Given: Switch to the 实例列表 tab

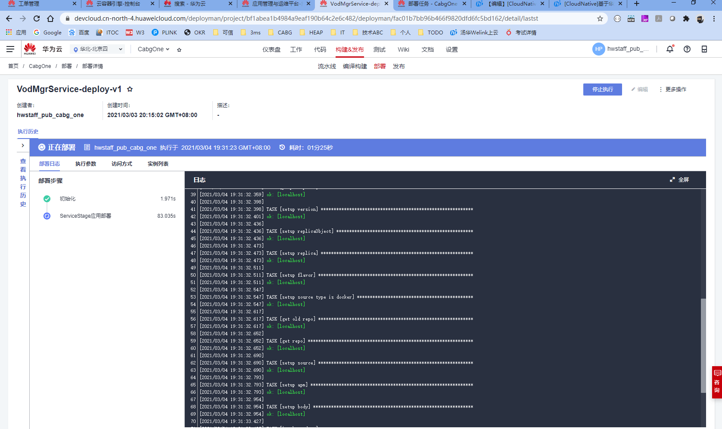Looking at the screenshot, I should pyautogui.click(x=158, y=164).
